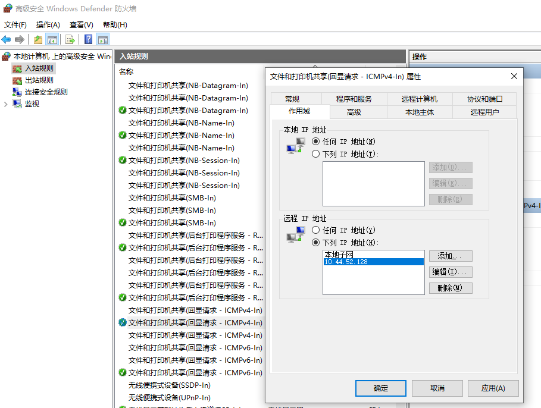Toggle the Show/Hide action pane icon
This screenshot has width=541, height=408.
point(103,40)
